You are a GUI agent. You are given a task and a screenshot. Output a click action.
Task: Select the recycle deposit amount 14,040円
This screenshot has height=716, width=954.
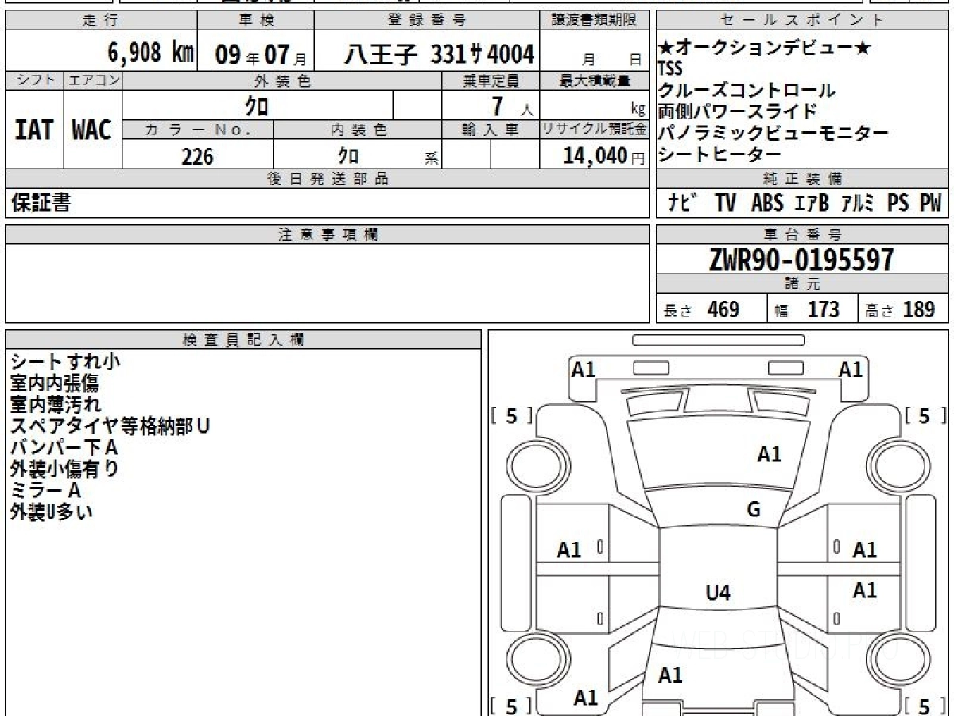[604, 156]
